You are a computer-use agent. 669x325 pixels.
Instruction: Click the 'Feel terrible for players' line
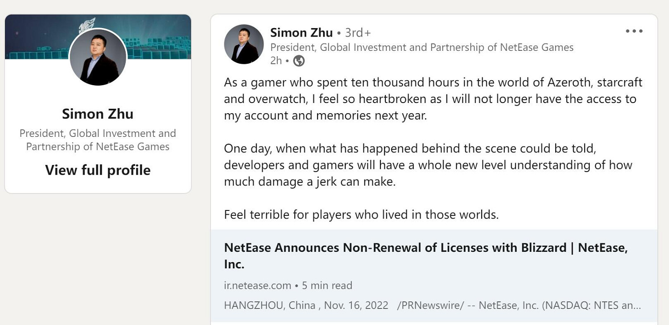pos(361,215)
